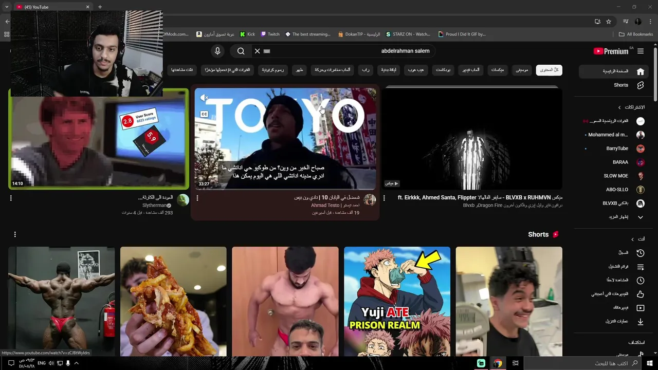Bookmark page with the star icon
The height and width of the screenshot is (370, 658).
click(609, 22)
